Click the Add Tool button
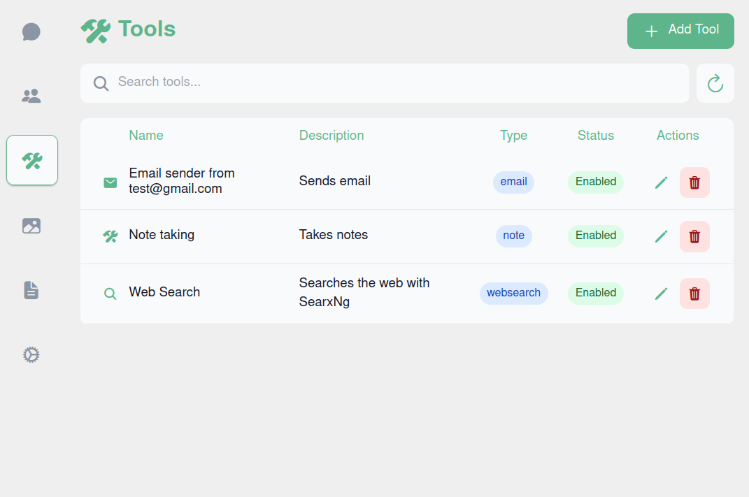This screenshot has height=497, width=749. tap(680, 31)
